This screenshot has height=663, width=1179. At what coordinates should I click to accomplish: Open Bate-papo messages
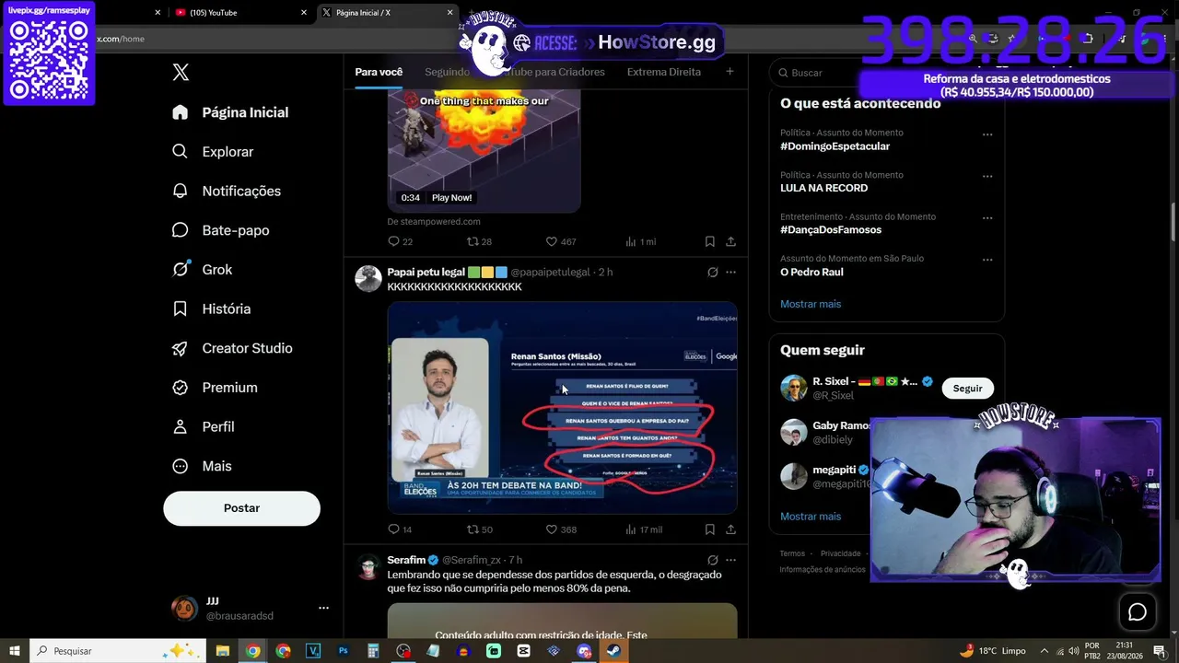(x=221, y=230)
